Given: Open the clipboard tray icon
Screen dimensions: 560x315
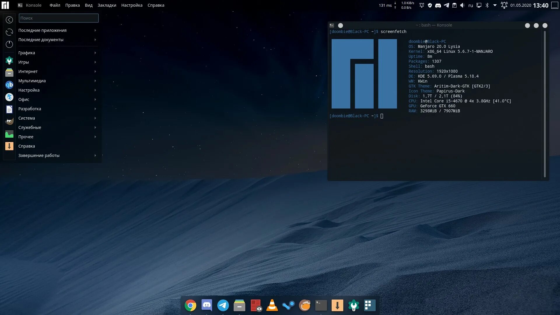Looking at the screenshot, I should point(454,5).
